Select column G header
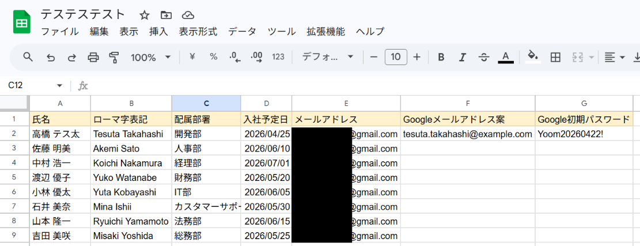The width and height of the screenshot is (640, 246). 584,103
